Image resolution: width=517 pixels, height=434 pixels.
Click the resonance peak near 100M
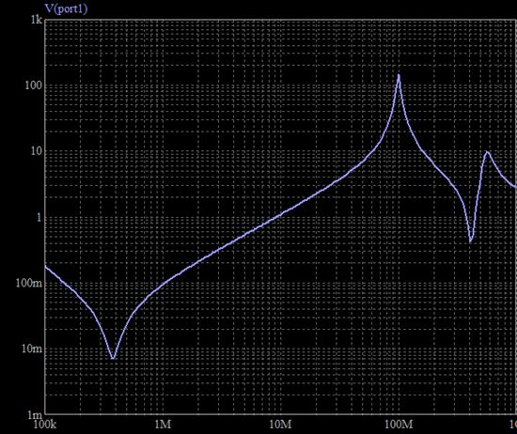(399, 75)
